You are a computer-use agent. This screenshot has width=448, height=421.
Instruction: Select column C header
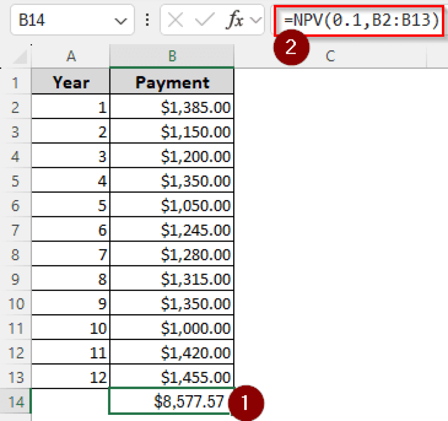(330, 56)
